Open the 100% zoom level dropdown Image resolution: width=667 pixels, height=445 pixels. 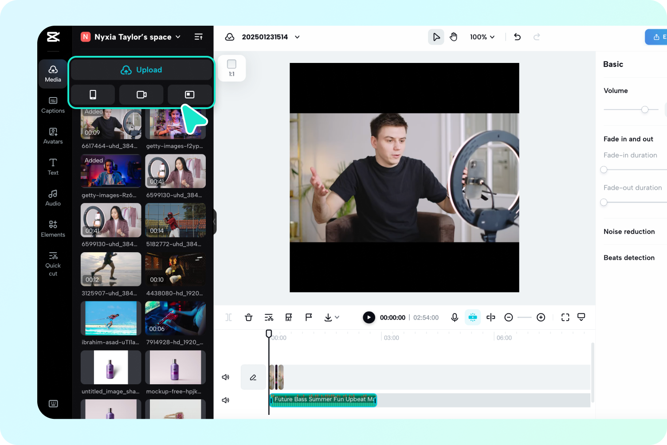(x=482, y=37)
